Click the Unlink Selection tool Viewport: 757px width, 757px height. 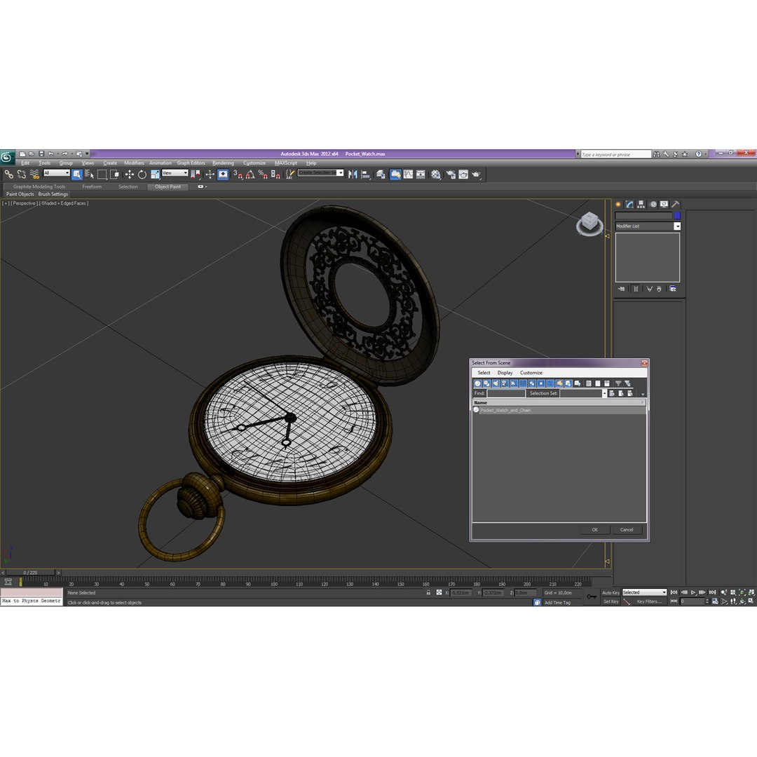pos(21,175)
